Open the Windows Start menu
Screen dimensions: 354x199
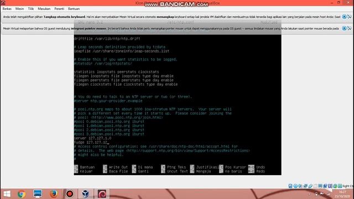(x=7, y=194)
